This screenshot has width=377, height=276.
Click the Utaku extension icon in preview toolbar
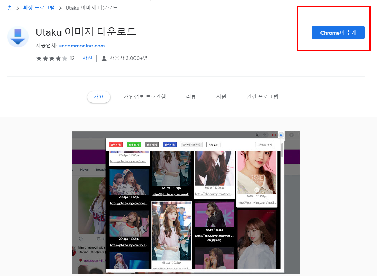click(x=281, y=135)
